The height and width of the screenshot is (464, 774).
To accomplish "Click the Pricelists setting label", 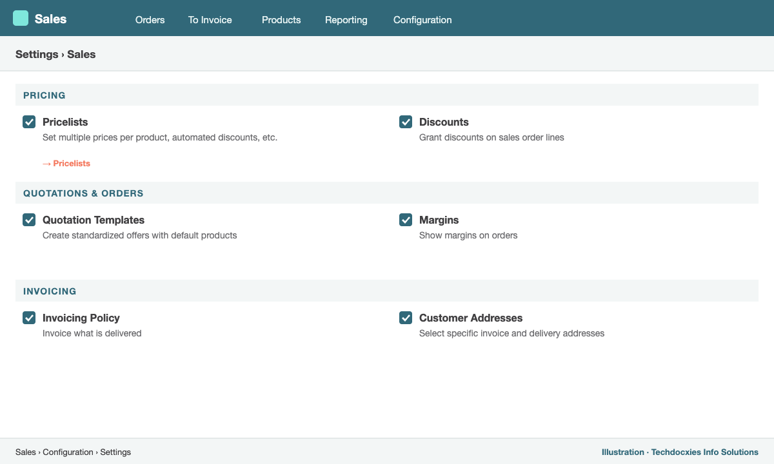I will point(65,122).
